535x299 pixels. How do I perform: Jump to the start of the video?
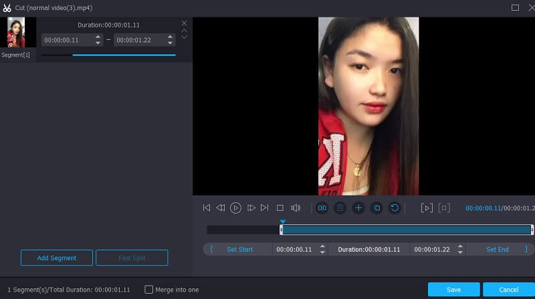pyautogui.click(x=207, y=208)
